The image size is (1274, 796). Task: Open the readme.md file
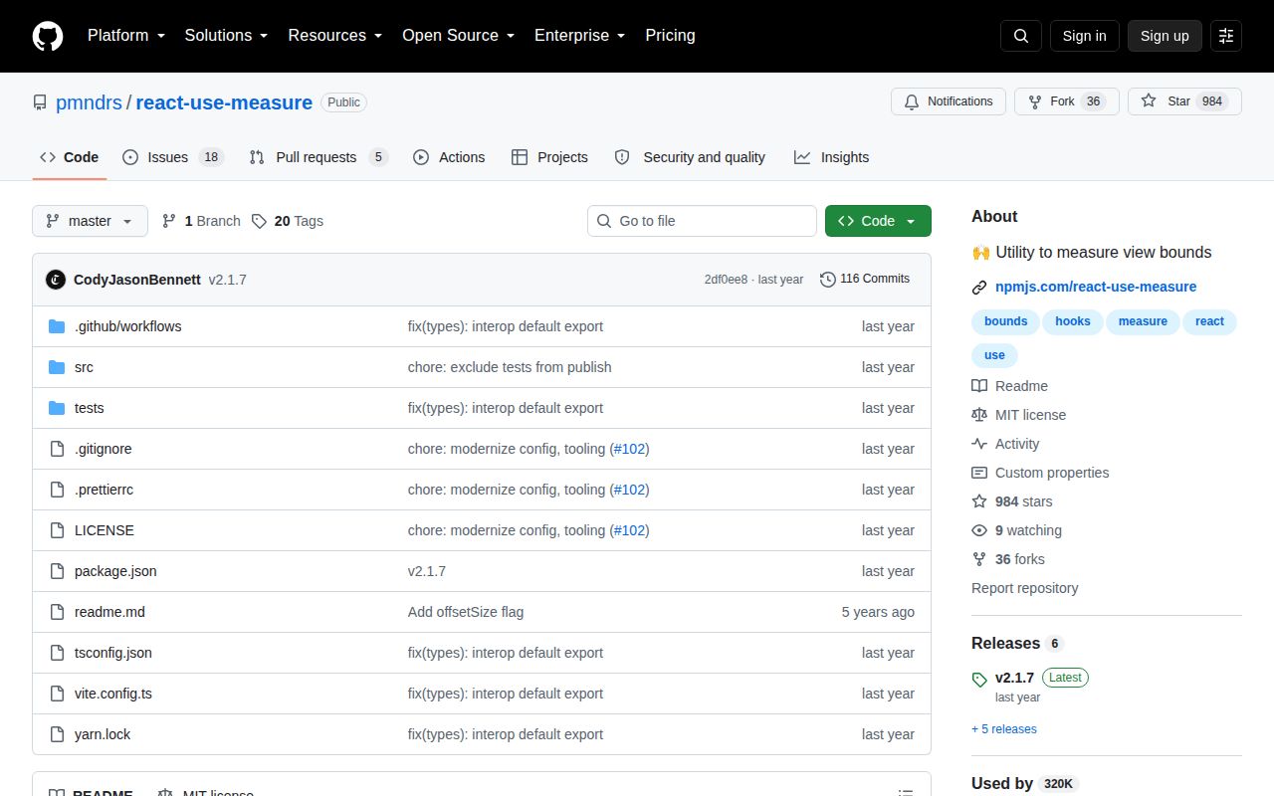click(x=109, y=612)
